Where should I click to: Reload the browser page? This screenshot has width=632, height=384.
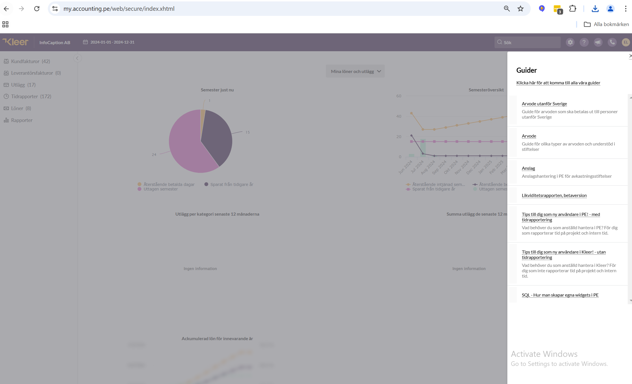(37, 9)
